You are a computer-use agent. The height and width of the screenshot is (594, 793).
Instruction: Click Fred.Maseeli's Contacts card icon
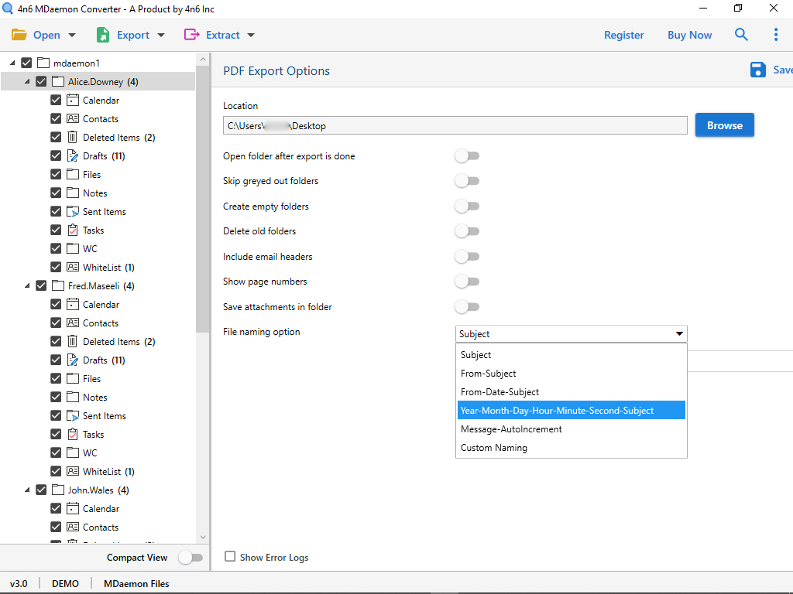[72, 323]
